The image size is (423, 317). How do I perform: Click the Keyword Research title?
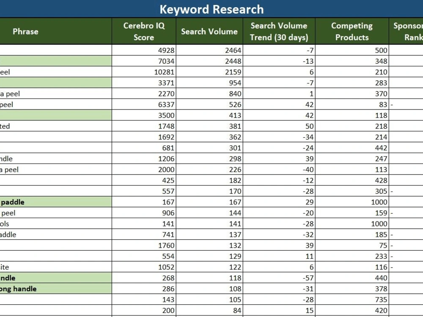pyautogui.click(x=211, y=9)
